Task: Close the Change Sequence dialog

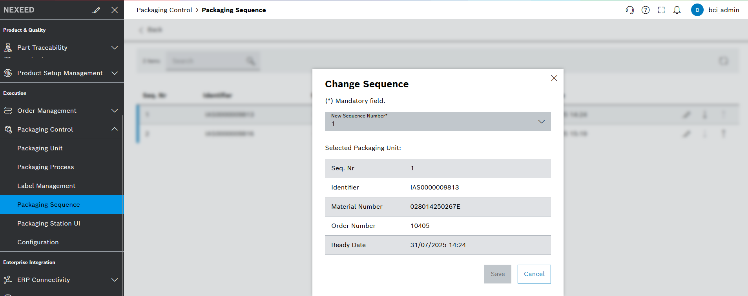Action: 554,78
